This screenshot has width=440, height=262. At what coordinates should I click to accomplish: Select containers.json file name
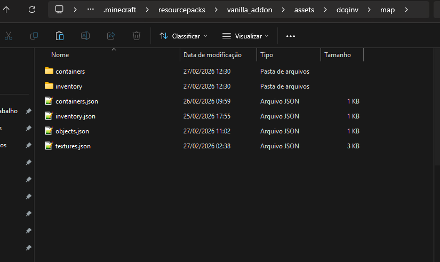[77, 101]
